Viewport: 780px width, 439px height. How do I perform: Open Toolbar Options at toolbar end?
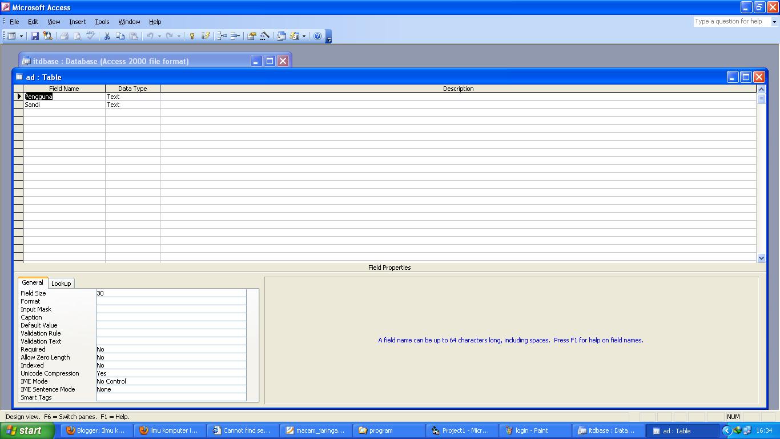pos(328,37)
